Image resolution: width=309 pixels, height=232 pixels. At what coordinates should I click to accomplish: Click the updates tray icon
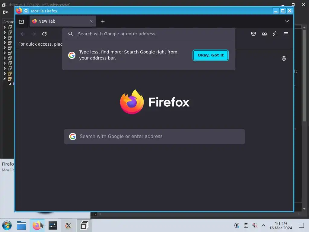237,225
